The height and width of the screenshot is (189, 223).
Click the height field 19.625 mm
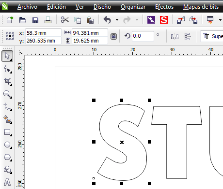click(90, 41)
